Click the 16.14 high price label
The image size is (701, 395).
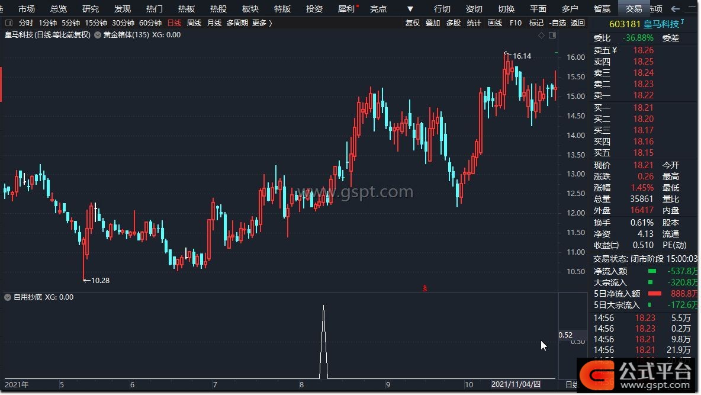[522, 56]
